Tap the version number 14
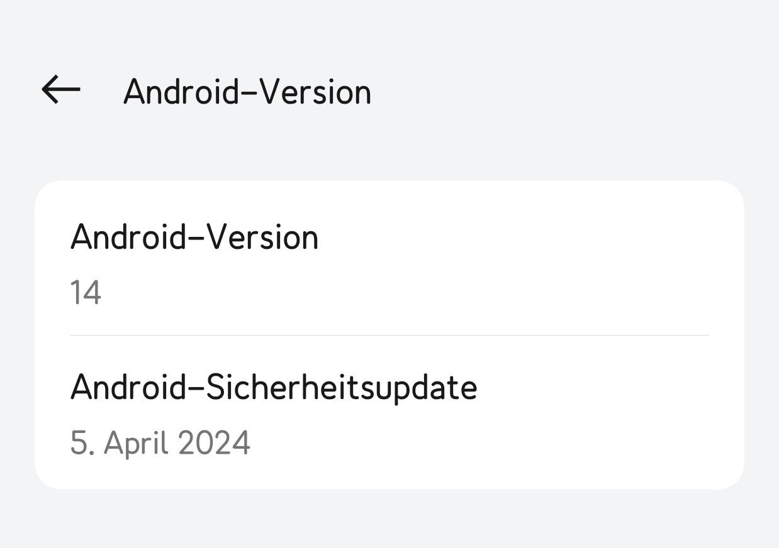 click(x=86, y=293)
